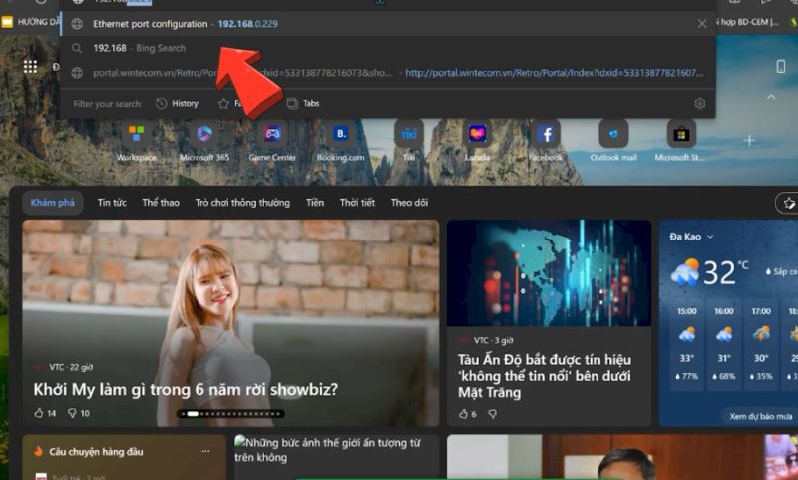The image size is (798, 480).
Task: Select the 16:00 hourly forecast
Action: (724, 345)
